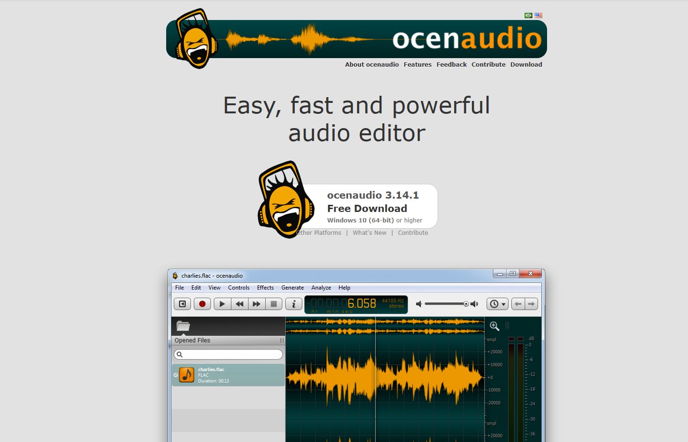688x442 pixels.
Task: Click the open folder icon in sidebar
Action: point(183,326)
